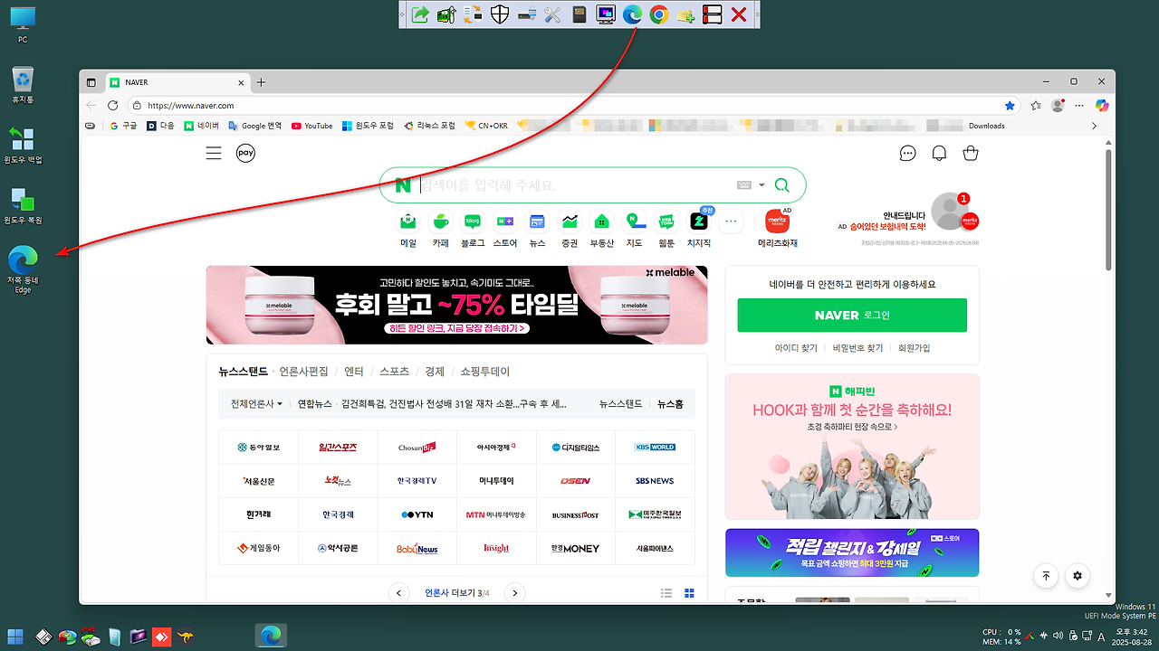This screenshot has width=1159, height=651.
Task: Refresh the Naver page
Action: 113,105
